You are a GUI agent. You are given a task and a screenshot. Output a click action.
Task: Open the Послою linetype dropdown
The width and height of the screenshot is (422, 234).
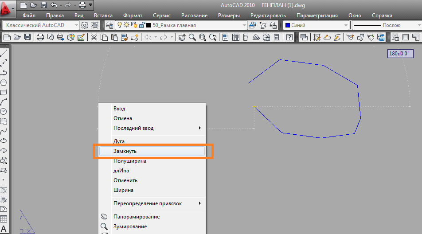point(419,25)
